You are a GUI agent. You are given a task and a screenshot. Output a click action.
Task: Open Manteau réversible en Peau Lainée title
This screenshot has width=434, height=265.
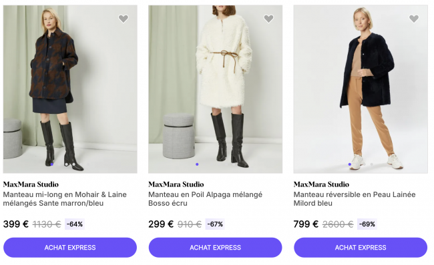[355, 198]
